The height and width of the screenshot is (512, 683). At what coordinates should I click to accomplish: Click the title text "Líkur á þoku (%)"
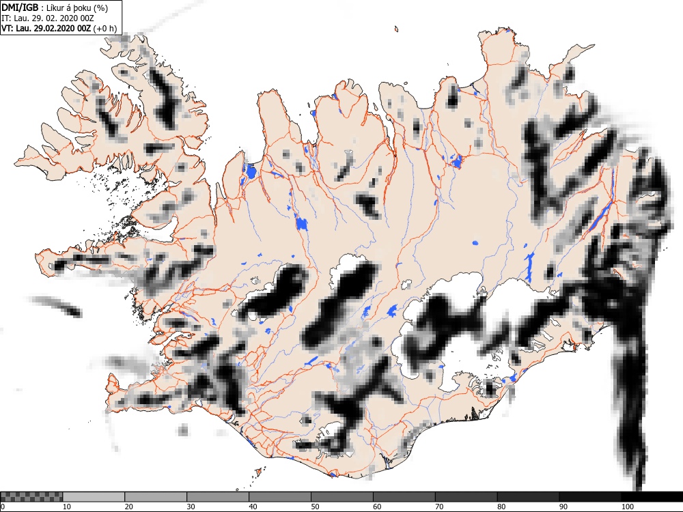pos(77,8)
